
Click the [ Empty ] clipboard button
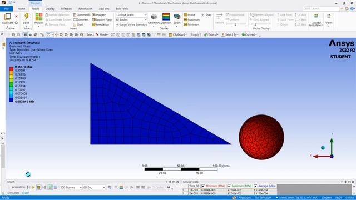(x=195, y=34)
